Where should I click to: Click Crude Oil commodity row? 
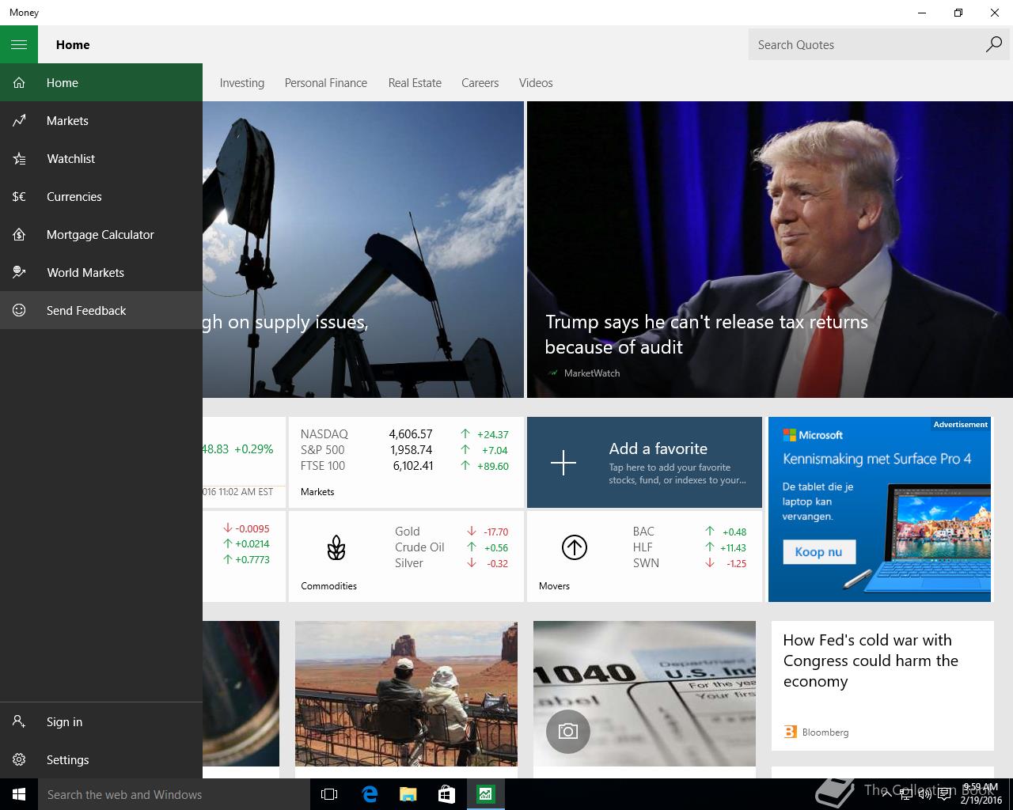tap(452, 547)
